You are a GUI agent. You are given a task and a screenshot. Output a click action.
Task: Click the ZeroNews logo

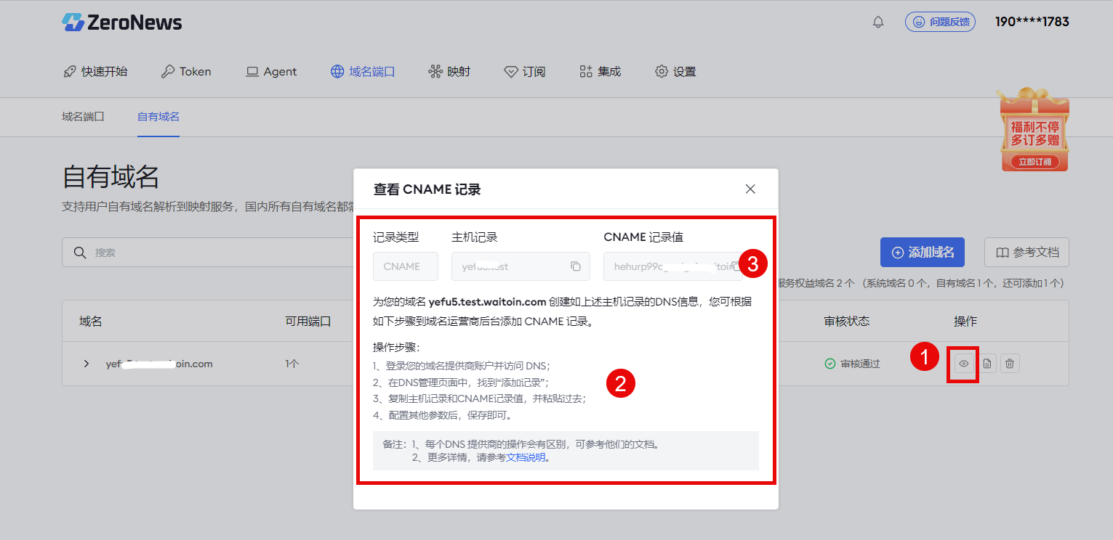tap(121, 22)
